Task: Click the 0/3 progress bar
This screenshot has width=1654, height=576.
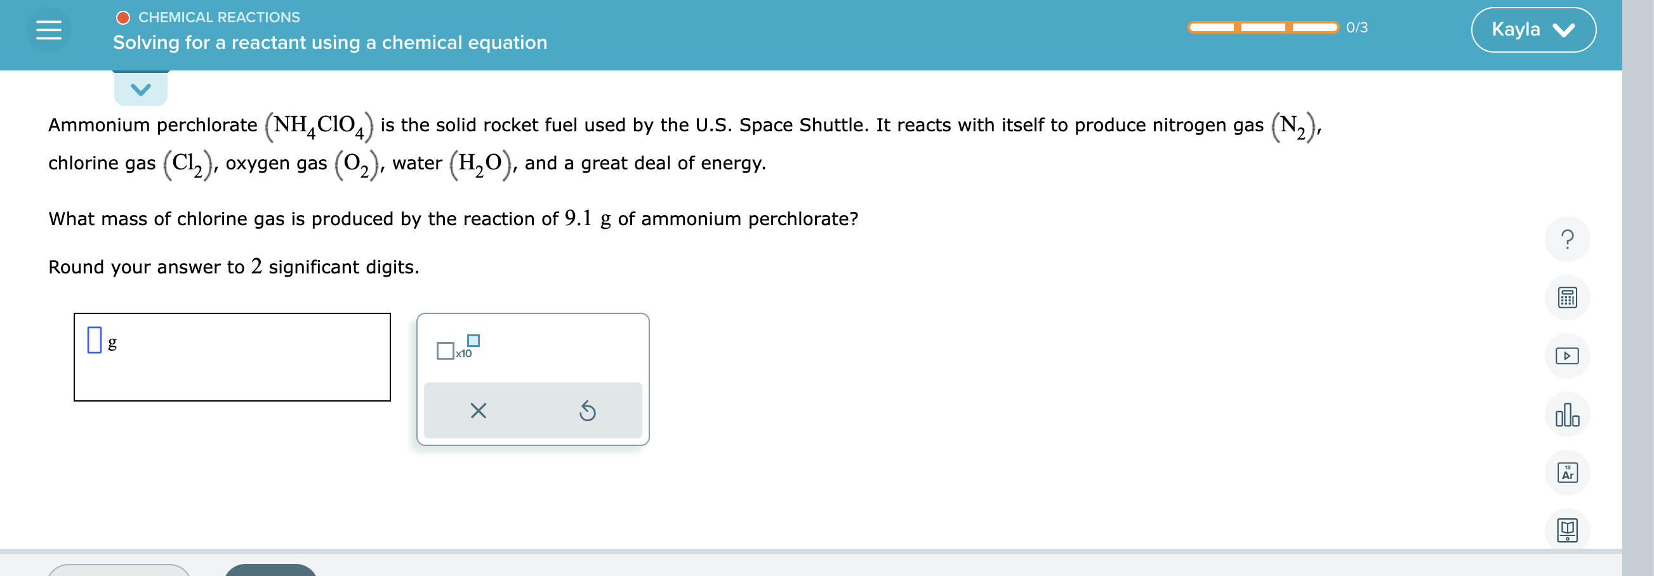Action: [1263, 26]
